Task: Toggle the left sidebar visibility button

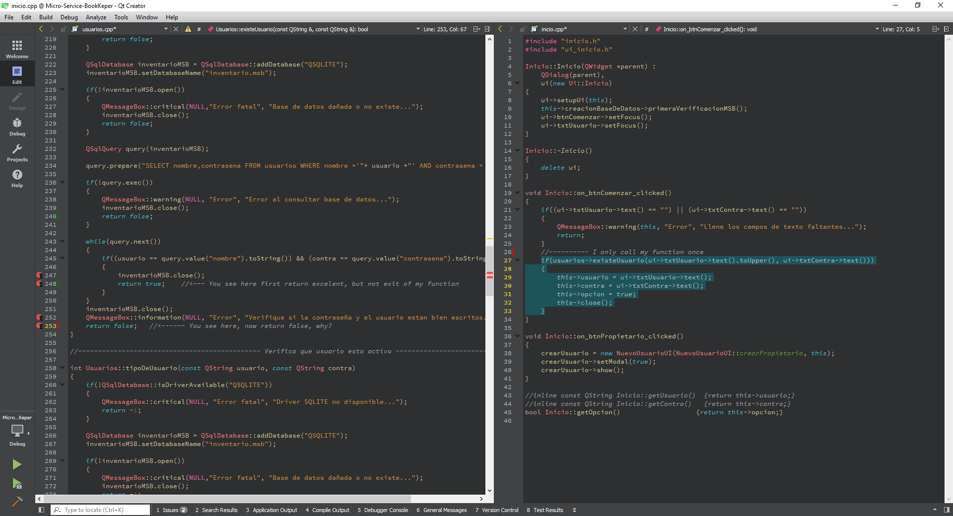Action: [42, 510]
